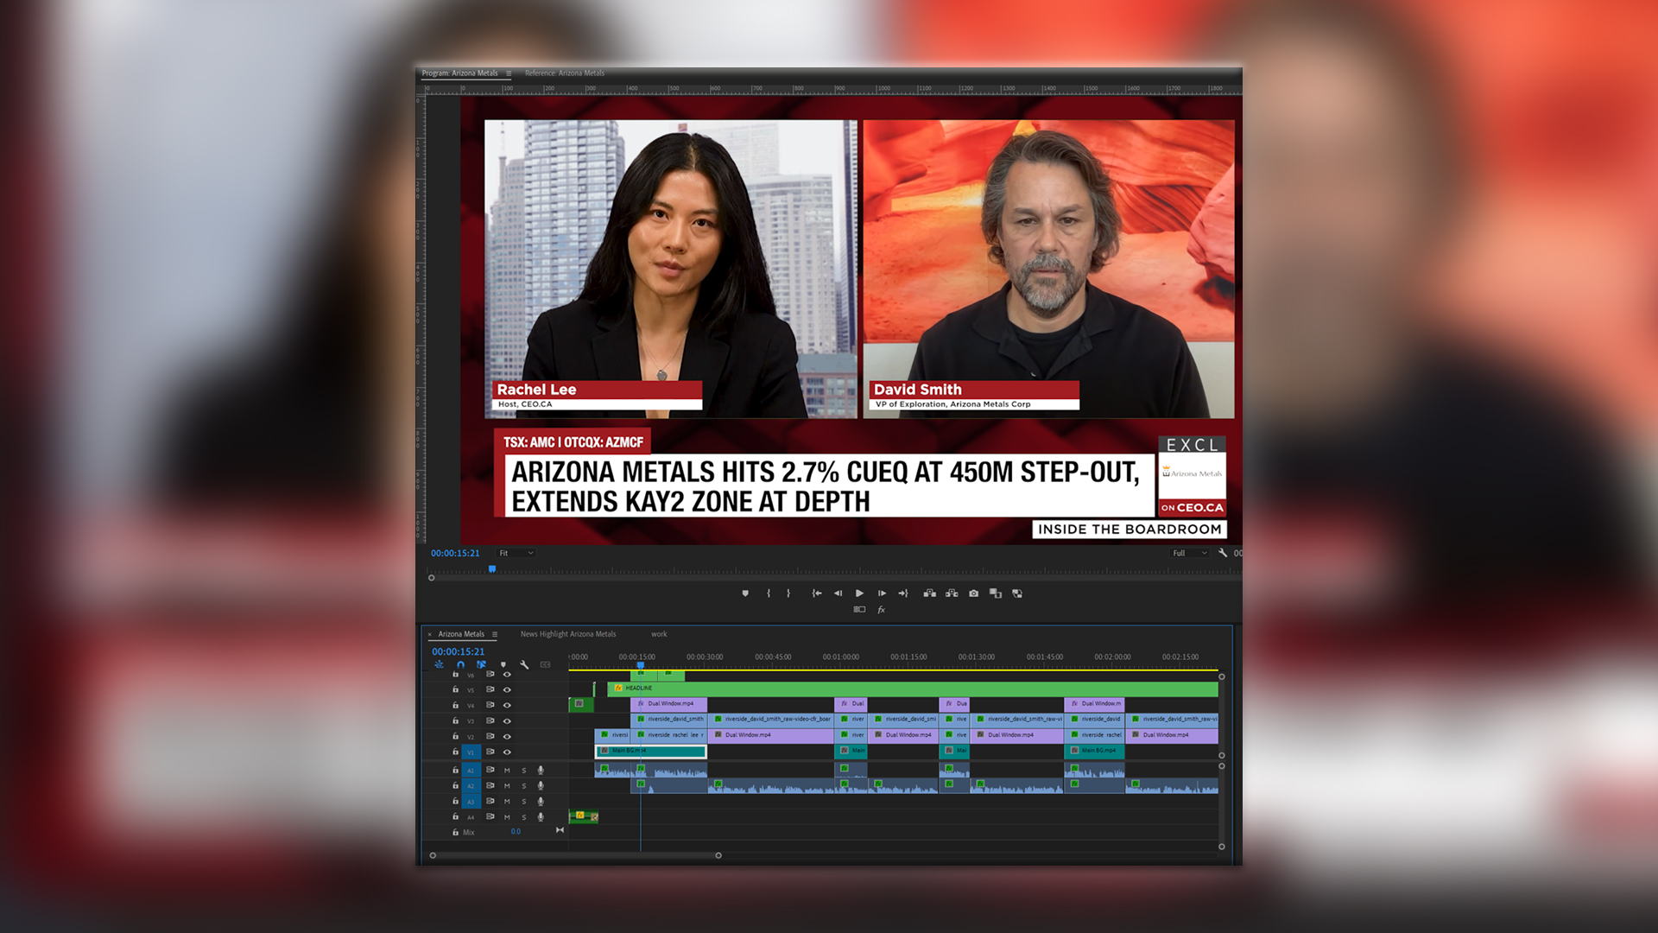The image size is (1658, 933).
Task: Click the Lift button in monitor controls
Action: pos(929,593)
